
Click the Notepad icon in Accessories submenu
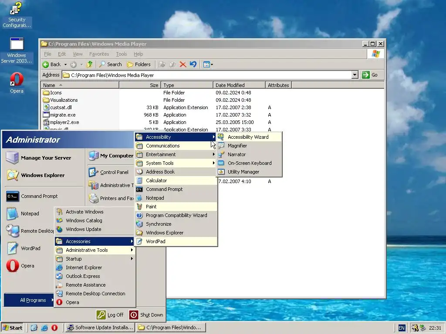(139, 198)
